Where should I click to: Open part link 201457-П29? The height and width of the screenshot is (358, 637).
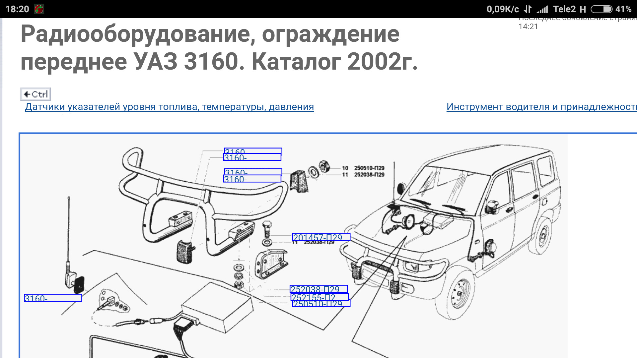pyautogui.click(x=321, y=237)
